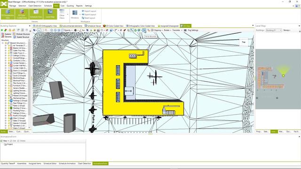Select the Spatial Structure option

pyautogui.click(x=21, y=37)
